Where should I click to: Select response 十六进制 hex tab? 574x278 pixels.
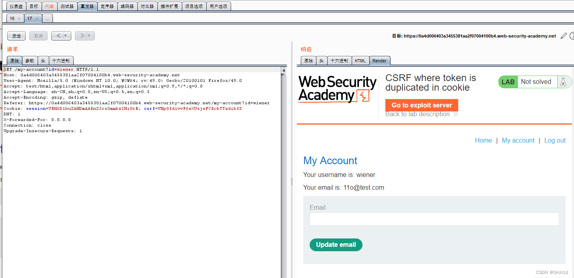tap(340, 61)
